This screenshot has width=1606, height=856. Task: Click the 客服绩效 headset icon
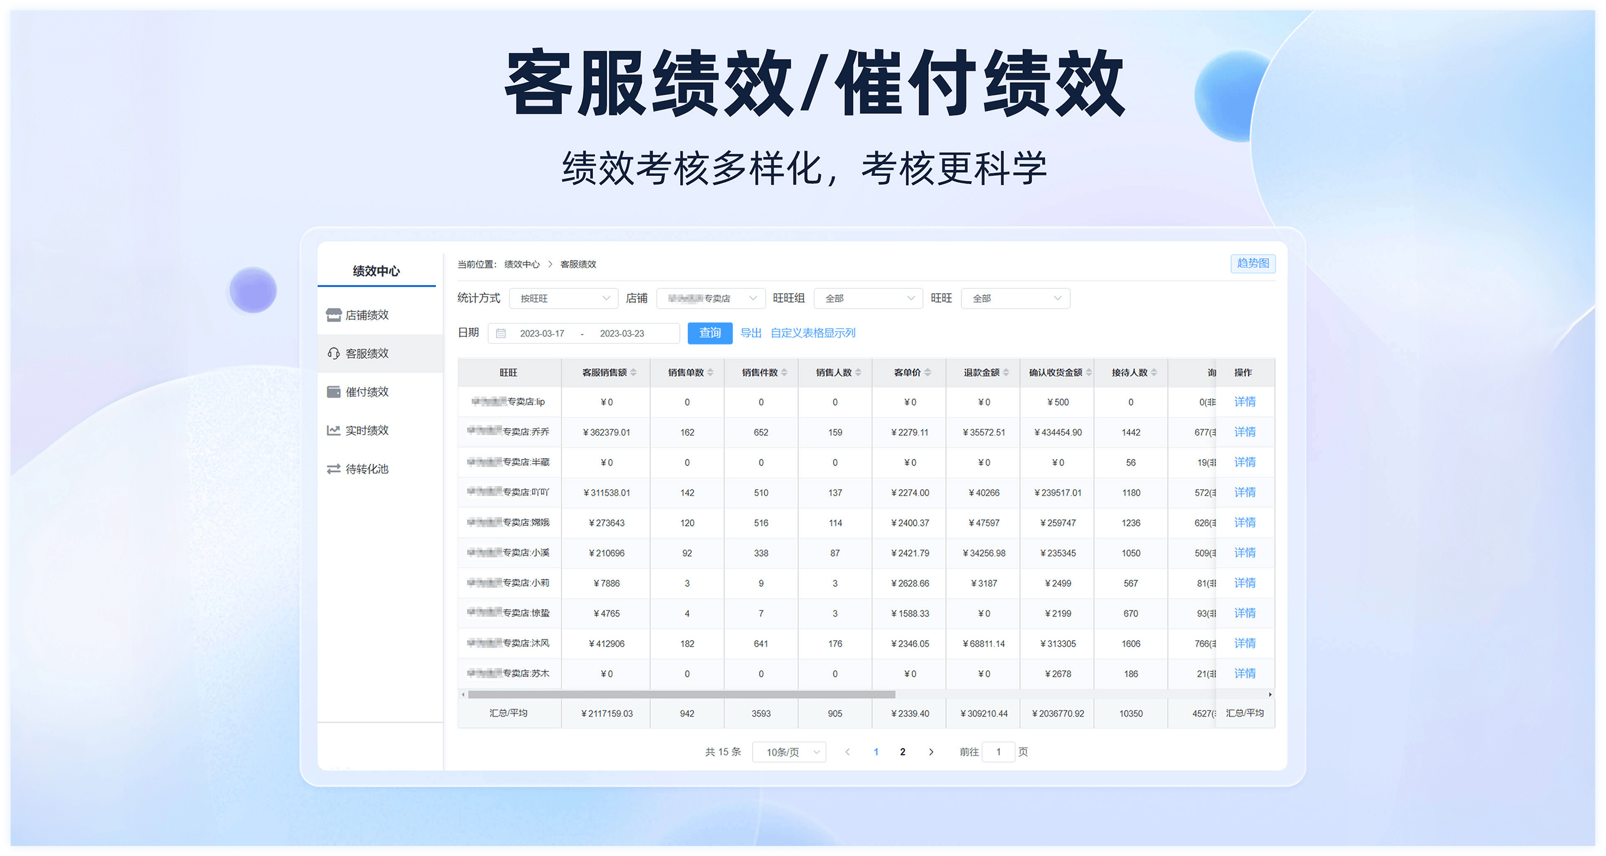click(334, 354)
